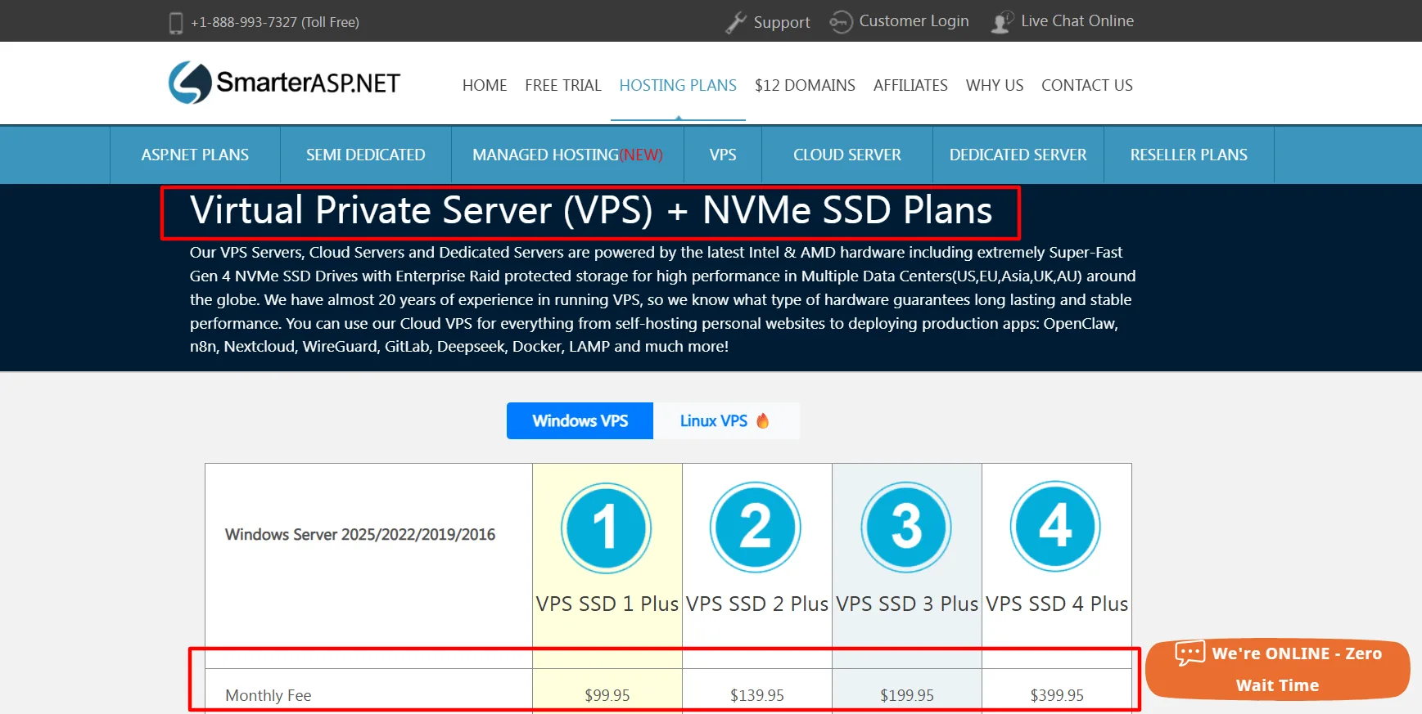Click the phone icon beside toll free number
Screen dimensions: 1422x714
pos(175,23)
